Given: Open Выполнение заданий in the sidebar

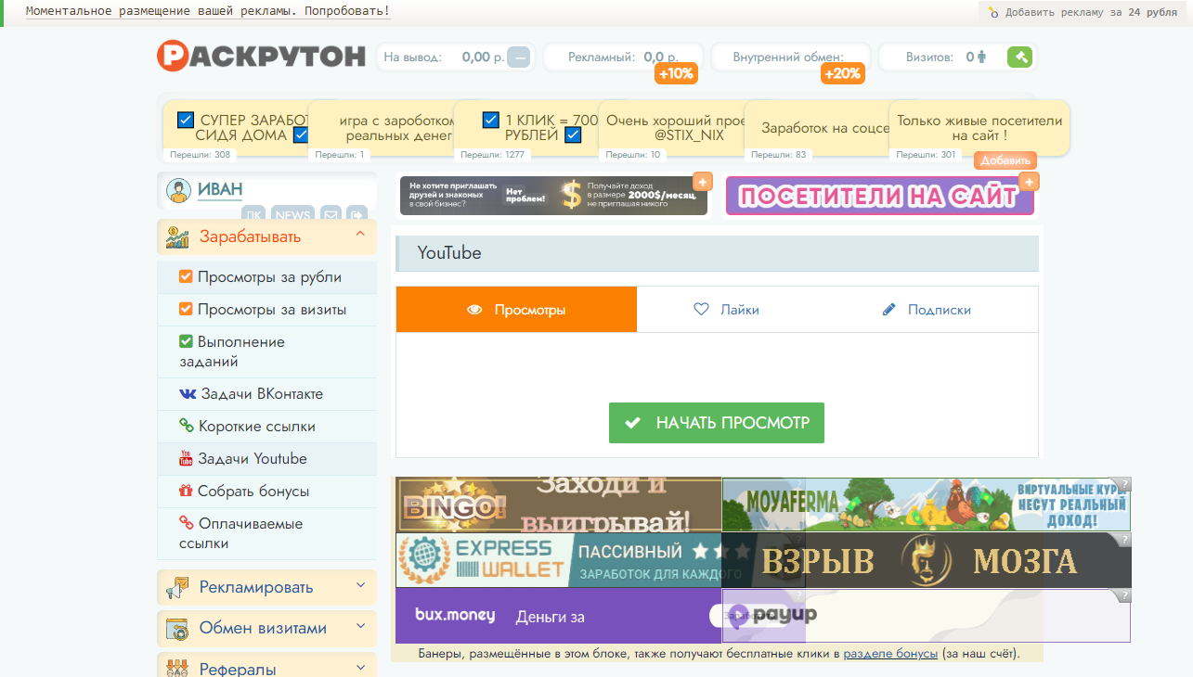Looking at the screenshot, I should tap(267, 351).
